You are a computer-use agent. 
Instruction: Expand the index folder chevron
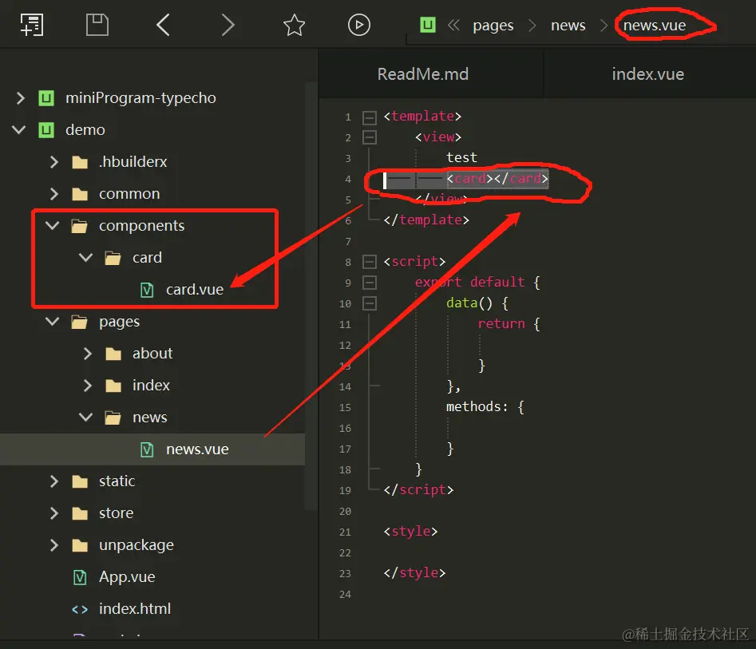87,386
